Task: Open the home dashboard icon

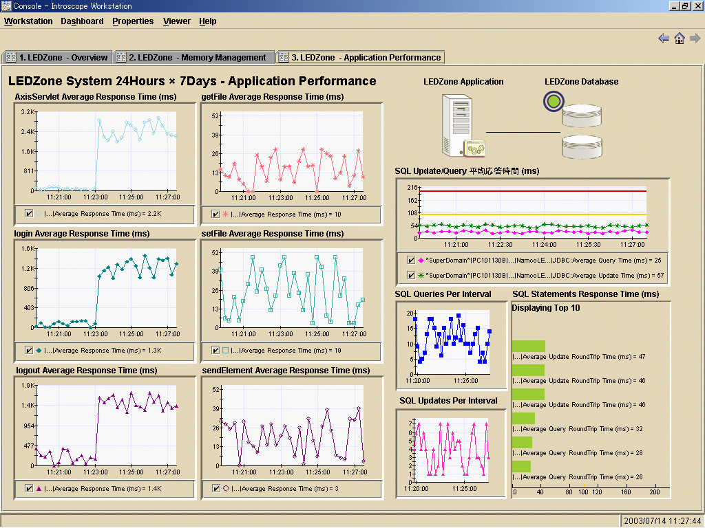Action: [680, 38]
